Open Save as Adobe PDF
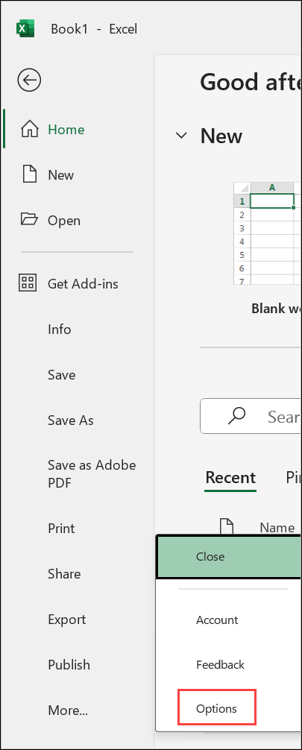 click(x=92, y=473)
